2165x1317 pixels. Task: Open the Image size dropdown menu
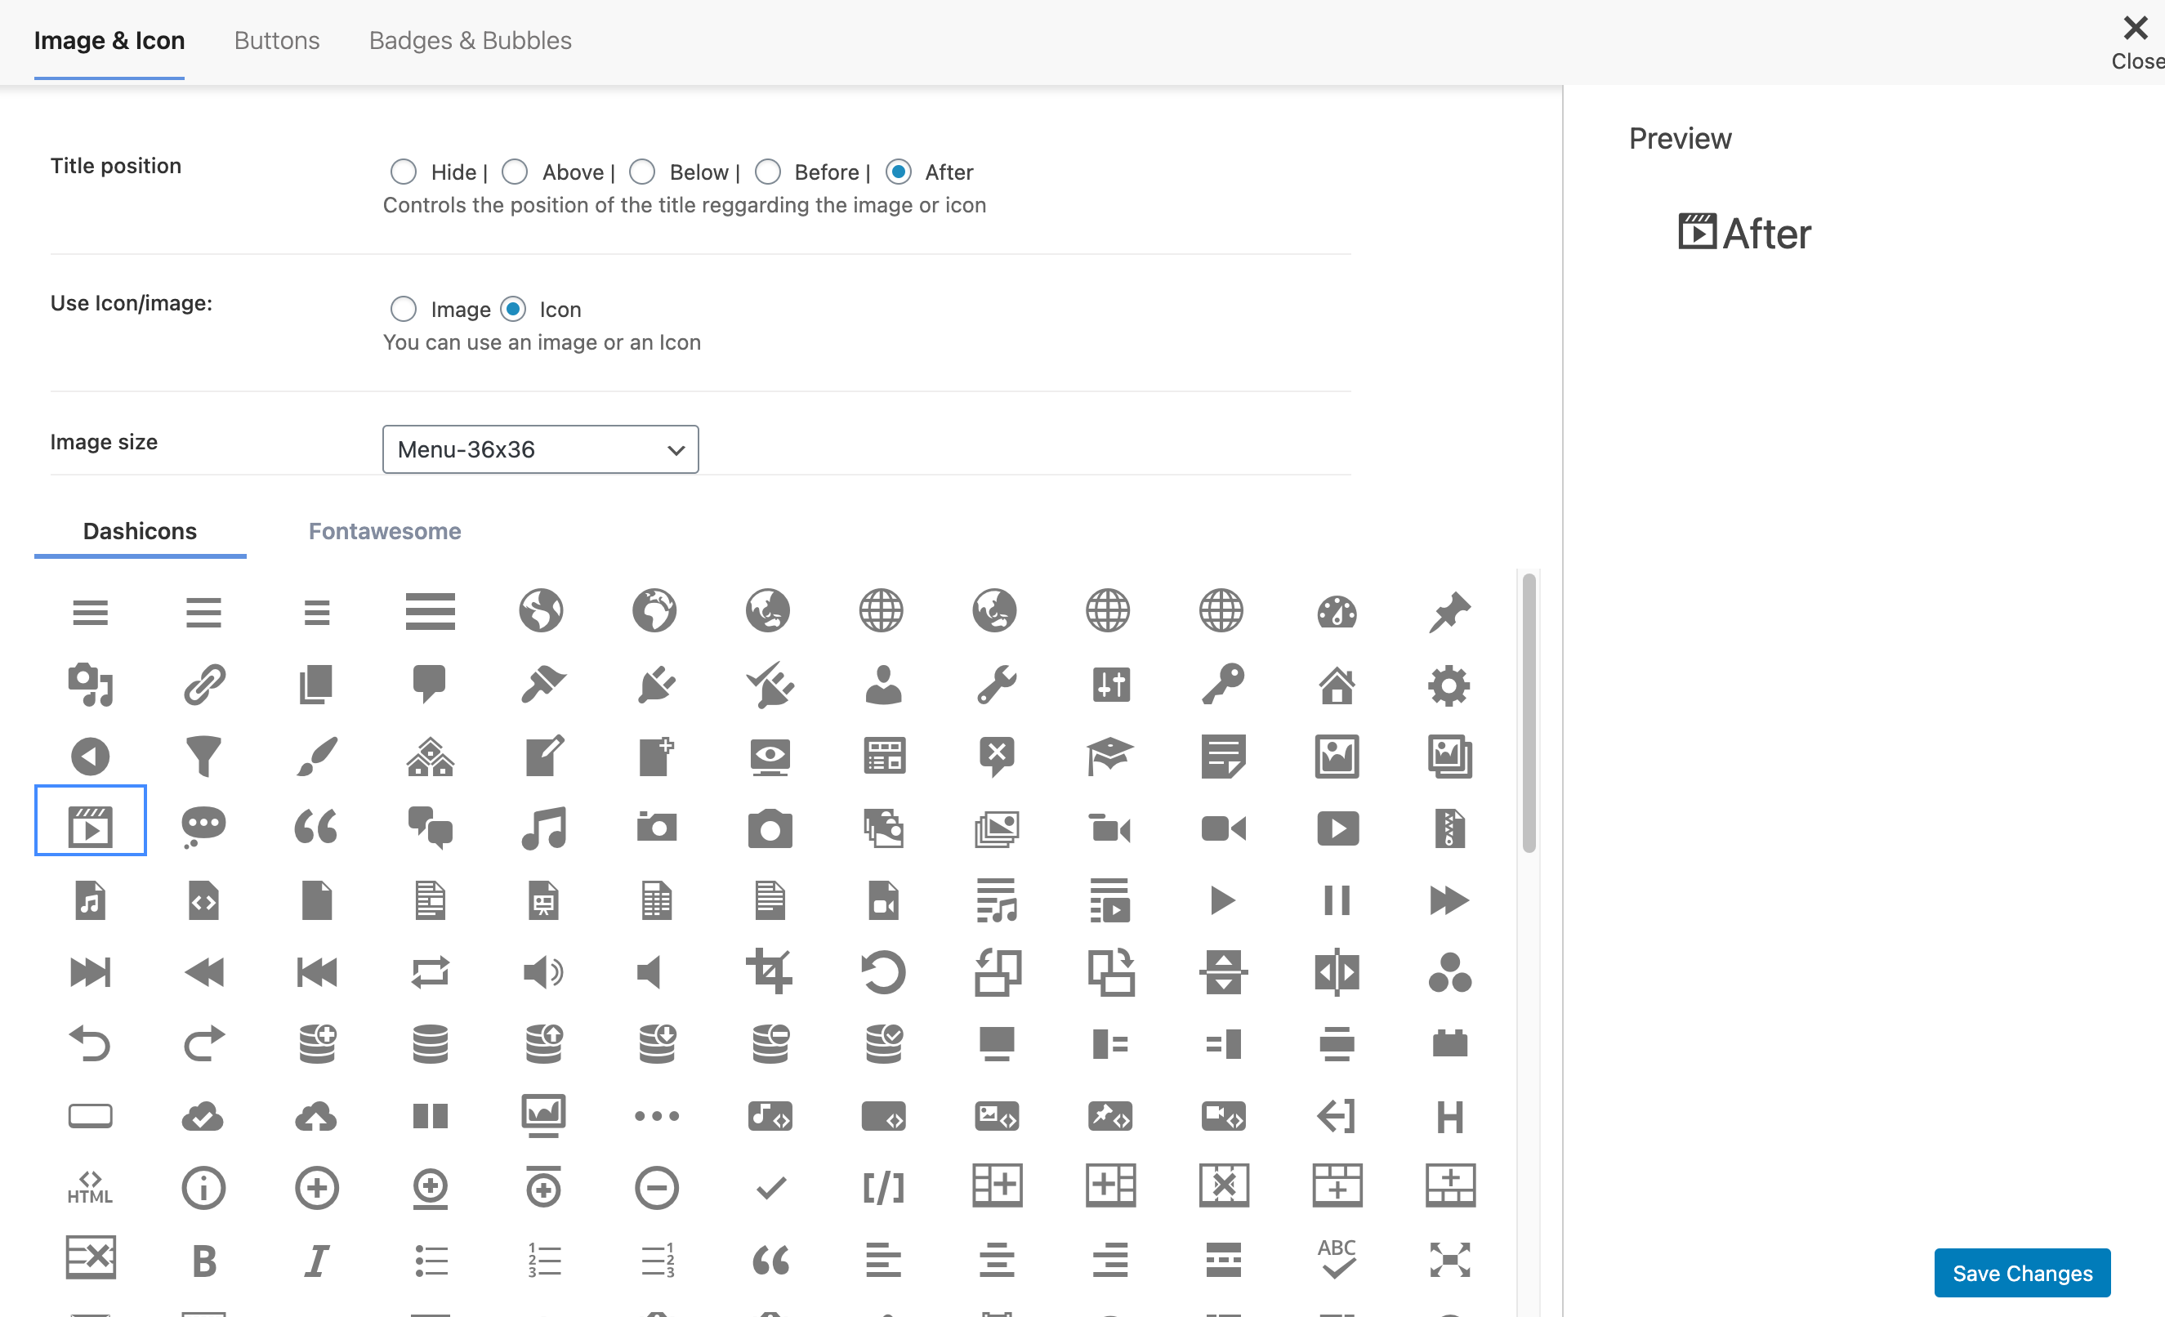540,449
